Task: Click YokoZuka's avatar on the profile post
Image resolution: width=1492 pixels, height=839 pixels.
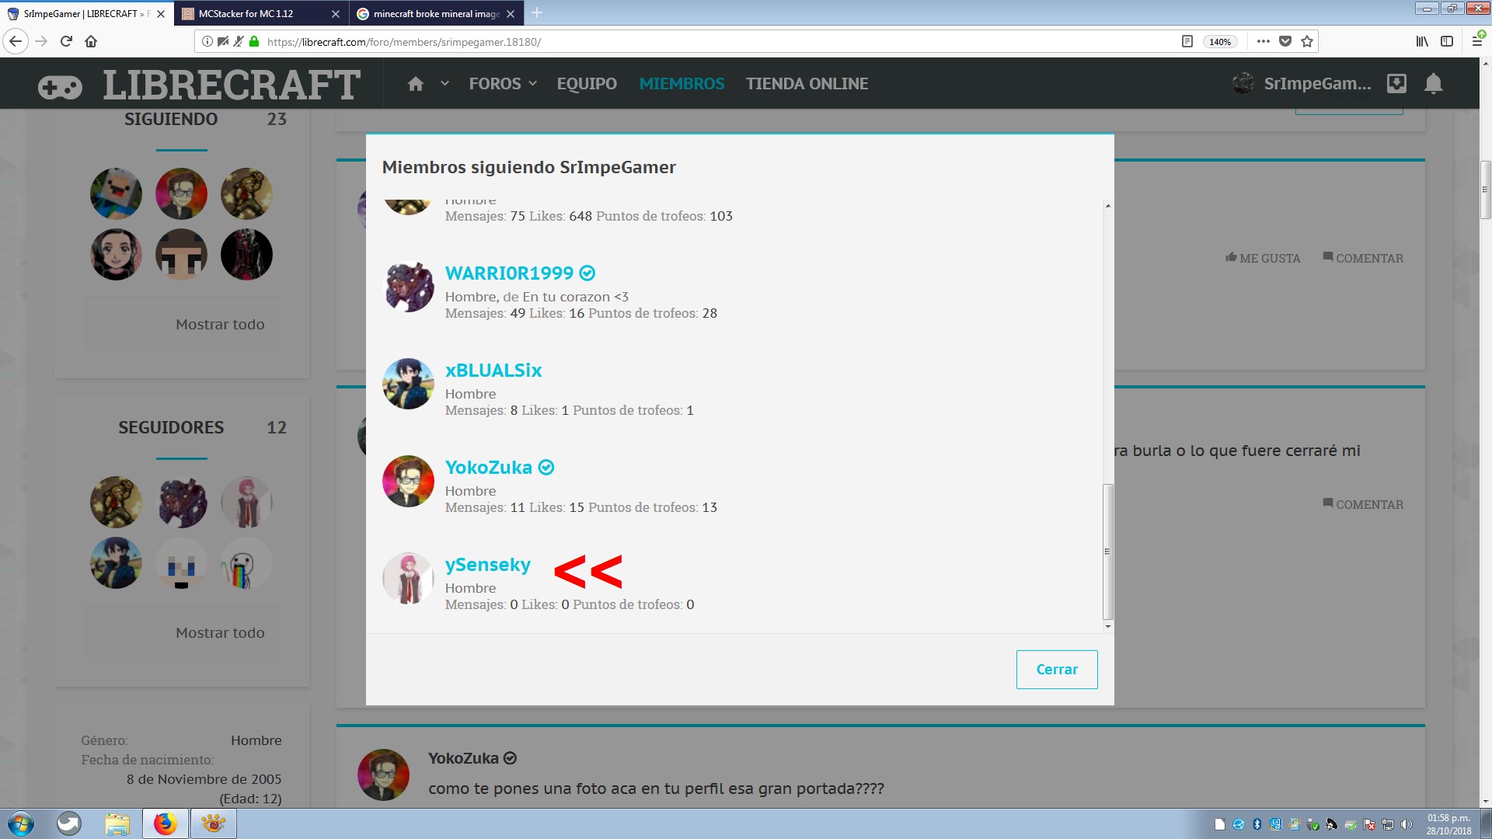Action: pos(383,775)
